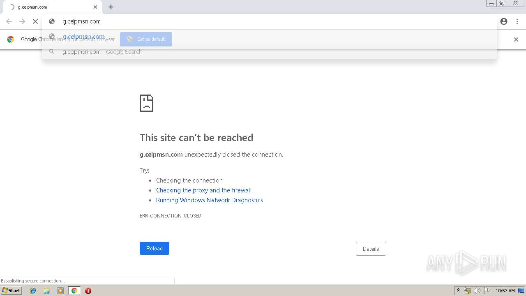Click the This site can't be reached heading
This screenshot has height=296, width=526.
click(196, 138)
